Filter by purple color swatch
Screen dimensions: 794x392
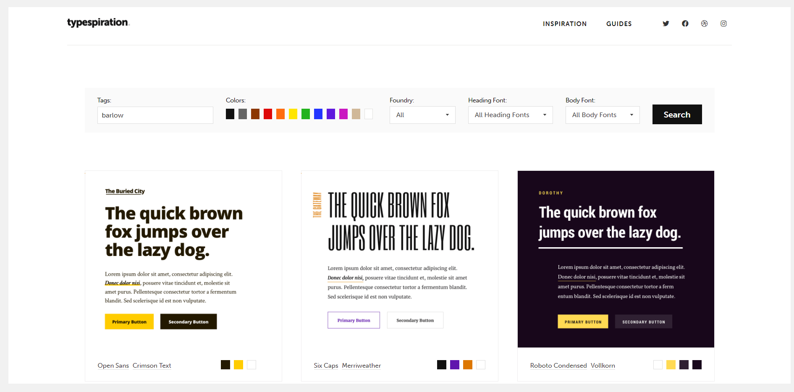coord(331,114)
